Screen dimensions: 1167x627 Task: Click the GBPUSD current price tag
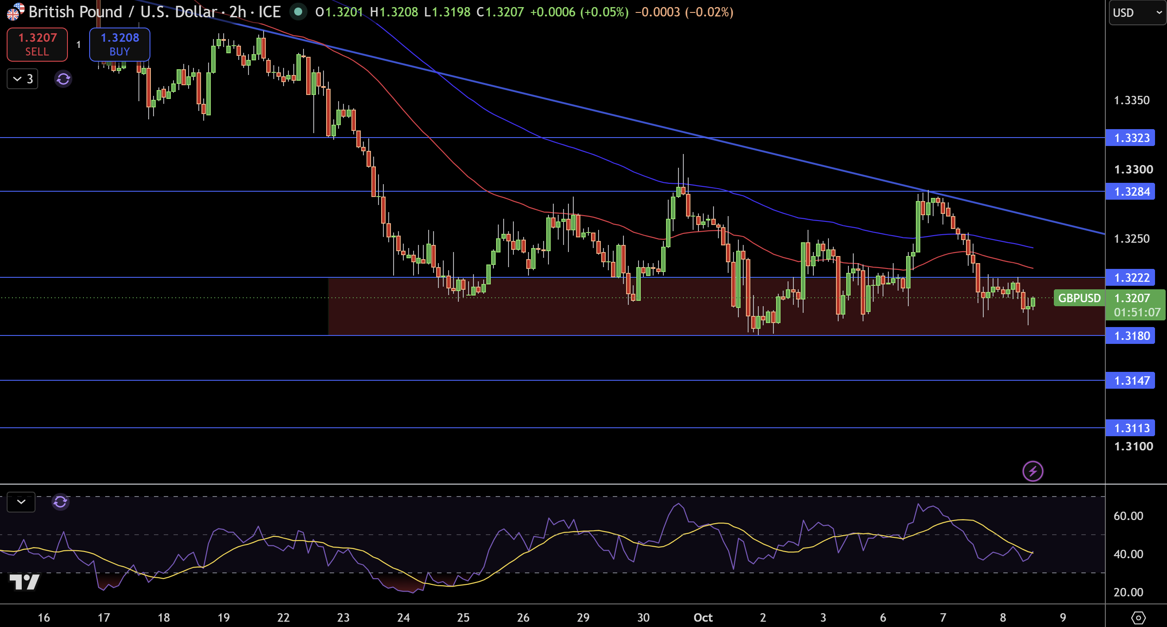click(1079, 298)
